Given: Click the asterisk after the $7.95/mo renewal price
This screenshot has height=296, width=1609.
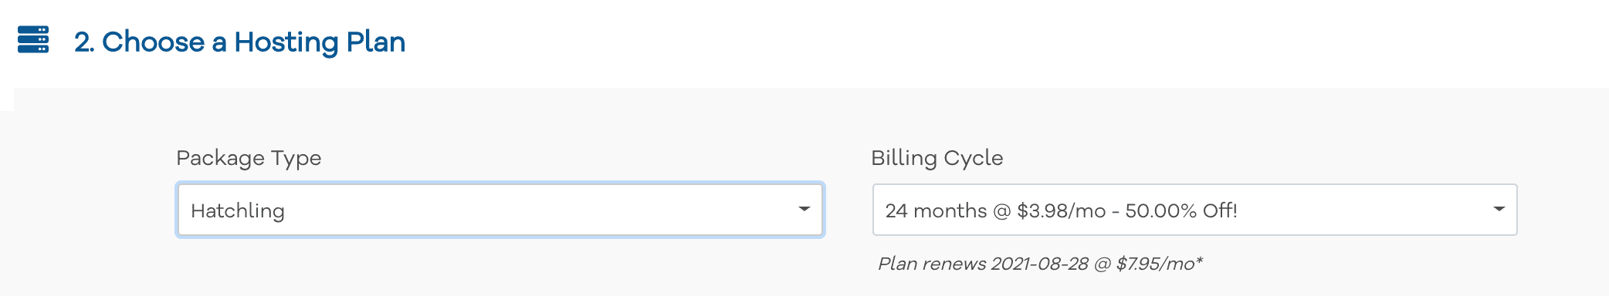Looking at the screenshot, I should pyautogui.click(x=1200, y=260).
